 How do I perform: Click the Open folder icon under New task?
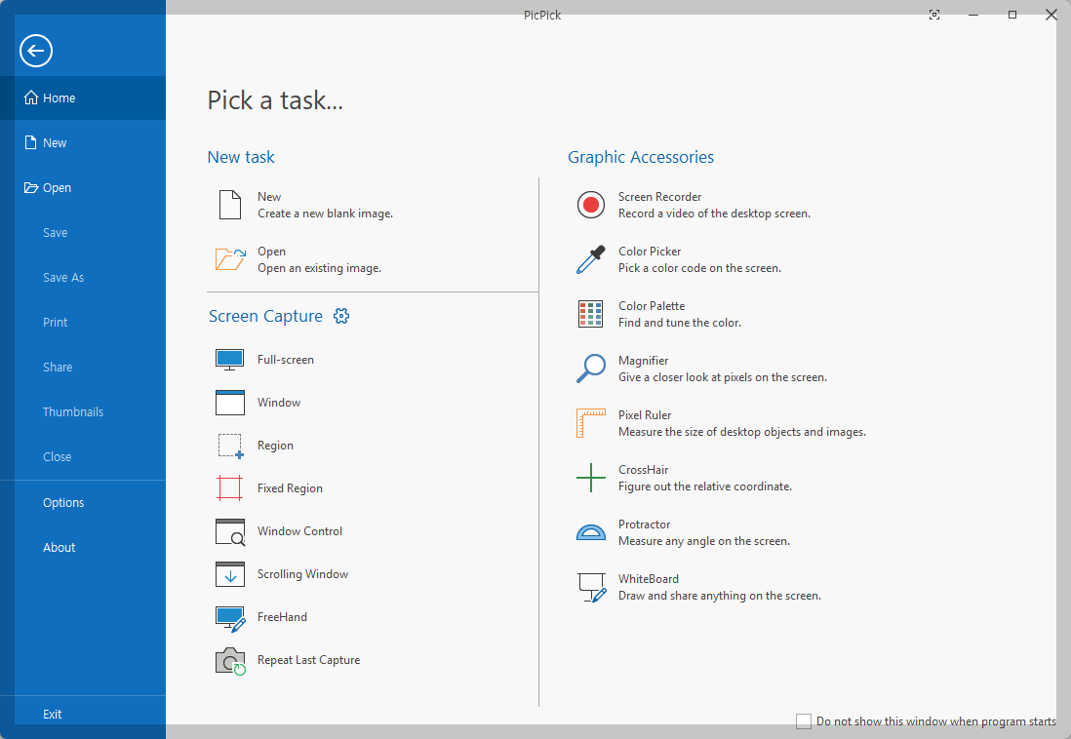click(x=230, y=259)
